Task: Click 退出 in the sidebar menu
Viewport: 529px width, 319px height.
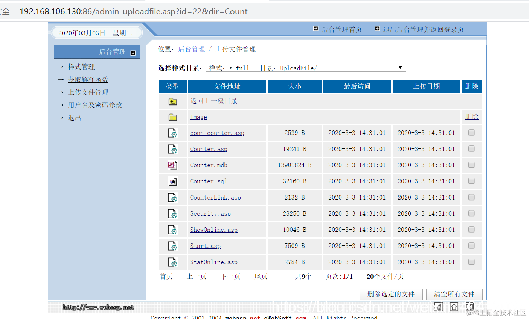Action: (x=75, y=118)
